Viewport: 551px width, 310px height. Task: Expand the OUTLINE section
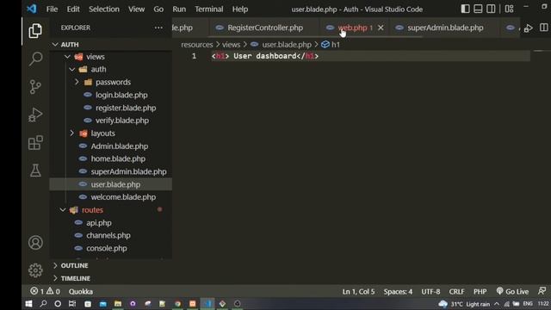75,265
